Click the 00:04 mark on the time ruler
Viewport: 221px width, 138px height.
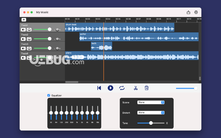(108, 19)
